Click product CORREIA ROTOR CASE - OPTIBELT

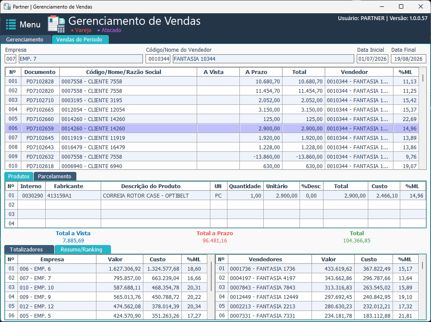point(146,195)
